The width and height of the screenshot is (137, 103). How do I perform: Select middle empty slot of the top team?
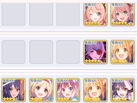(x=41, y=14)
